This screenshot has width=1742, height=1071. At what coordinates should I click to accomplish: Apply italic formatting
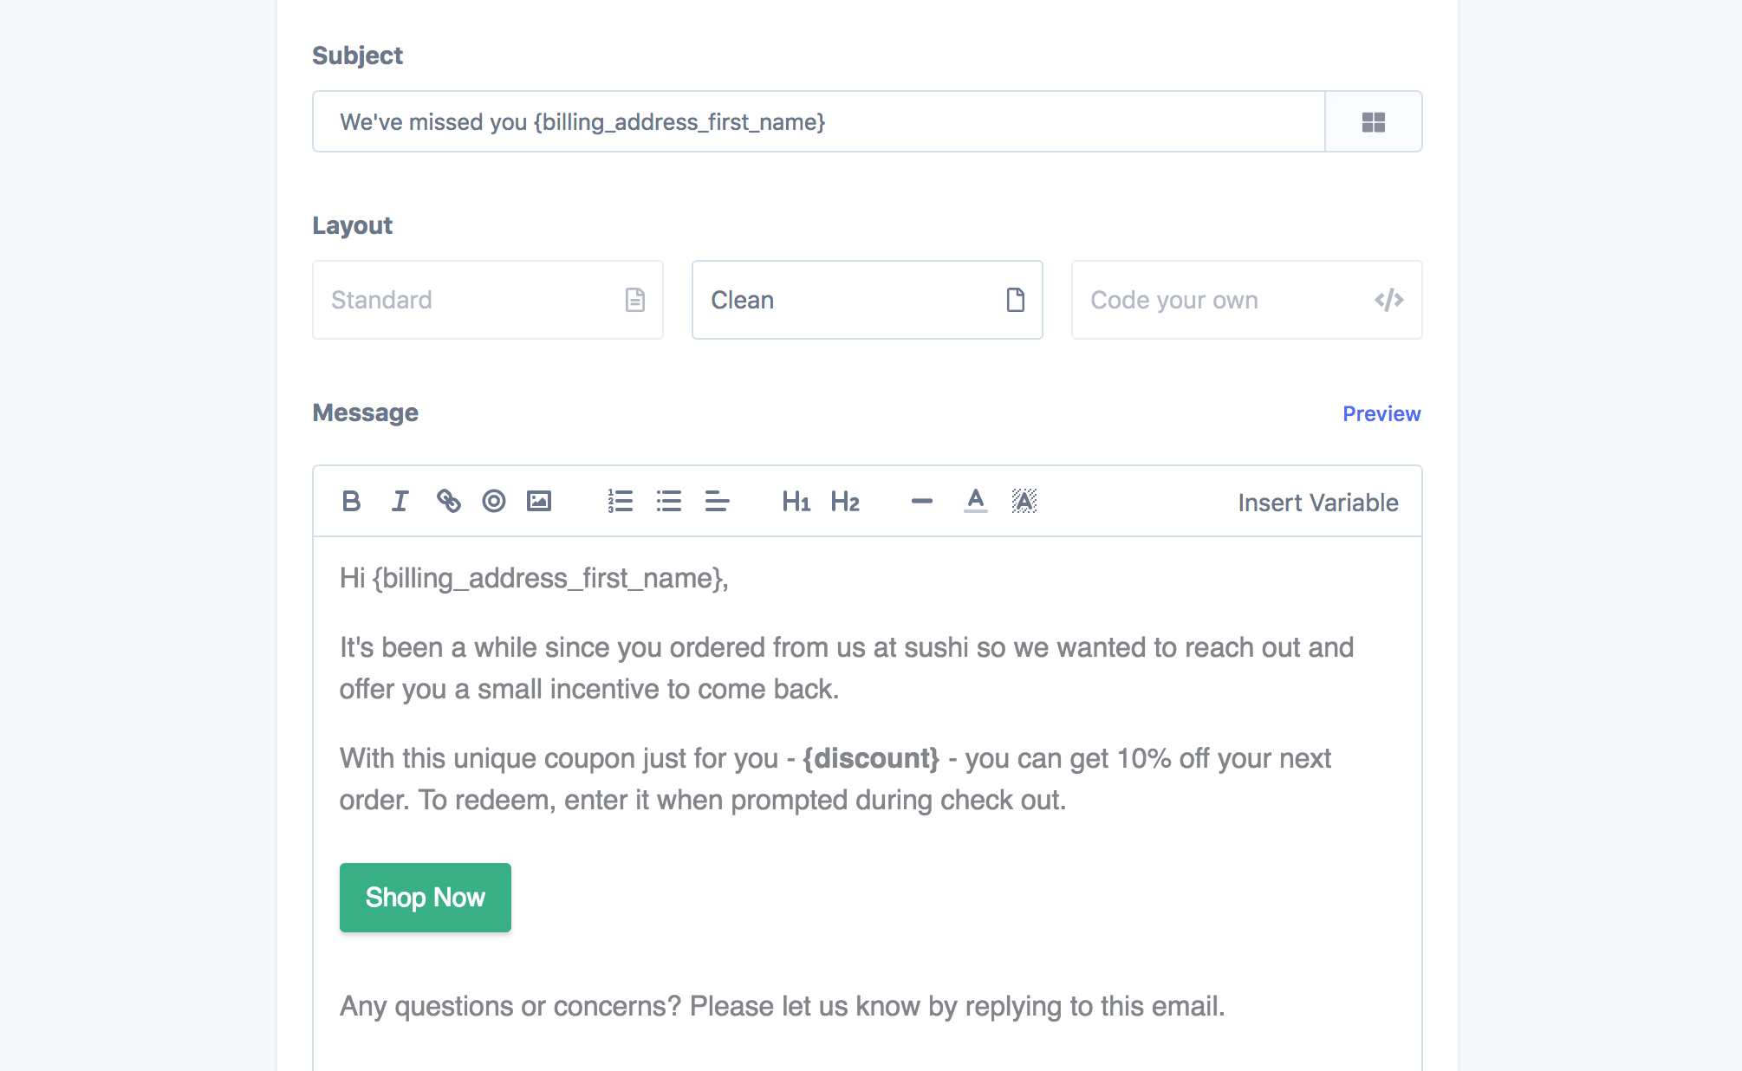click(400, 501)
